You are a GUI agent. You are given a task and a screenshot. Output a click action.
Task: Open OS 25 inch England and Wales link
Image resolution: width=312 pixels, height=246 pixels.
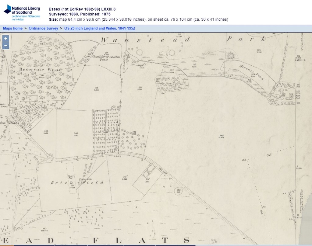[x=100, y=28]
